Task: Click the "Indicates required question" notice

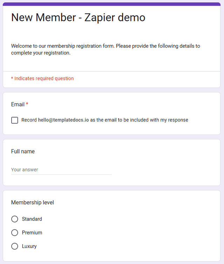Action: (44, 78)
